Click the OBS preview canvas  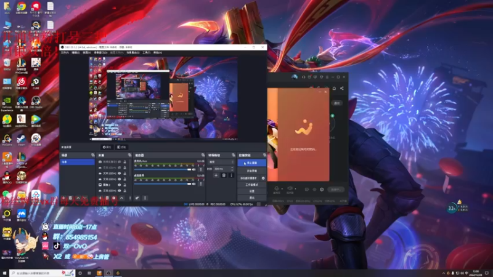163,98
